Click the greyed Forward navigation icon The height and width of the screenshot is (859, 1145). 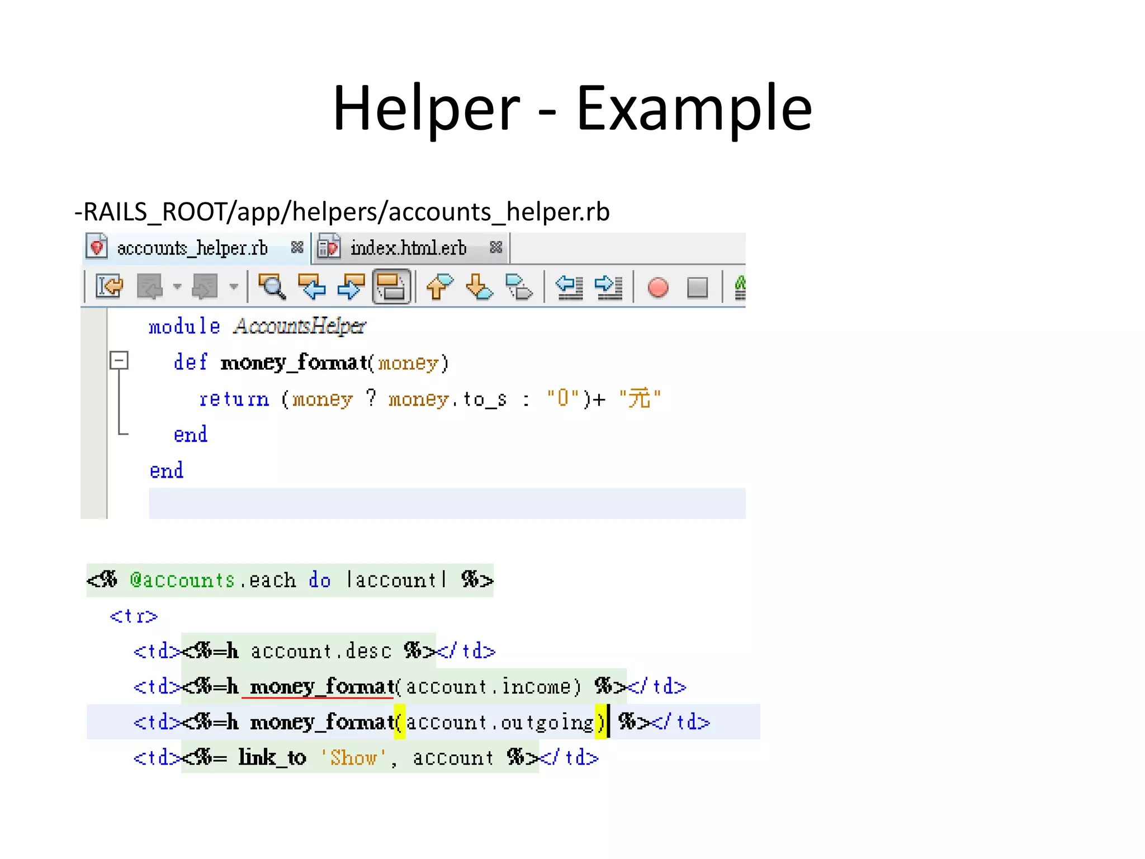[205, 287]
